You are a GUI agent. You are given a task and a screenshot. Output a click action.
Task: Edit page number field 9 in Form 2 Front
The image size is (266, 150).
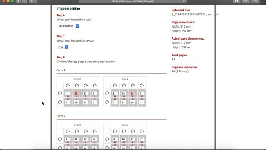coord(67,139)
